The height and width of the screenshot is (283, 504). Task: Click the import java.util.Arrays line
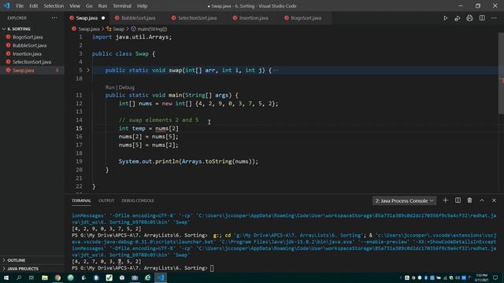[x=132, y=37]
